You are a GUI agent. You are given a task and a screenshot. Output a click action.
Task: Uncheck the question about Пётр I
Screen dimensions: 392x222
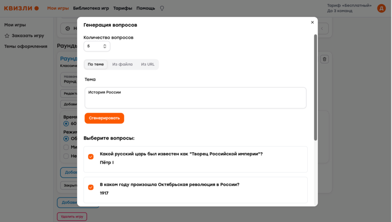[x=91, y=156]
